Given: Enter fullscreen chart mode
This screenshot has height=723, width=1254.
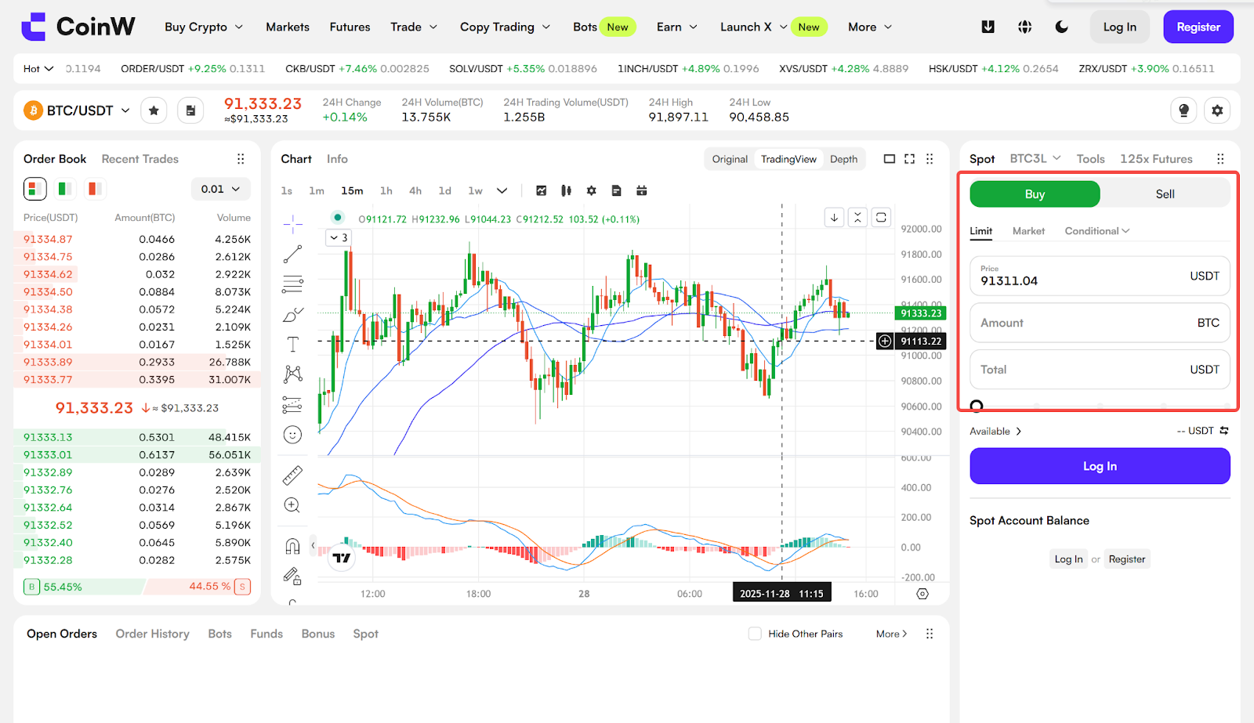Looking at the screenshot, I should [x=909, y=159].
